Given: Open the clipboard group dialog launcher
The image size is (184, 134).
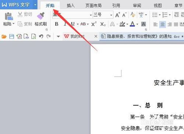Looking at the screenshot, I should pos(47,29).
